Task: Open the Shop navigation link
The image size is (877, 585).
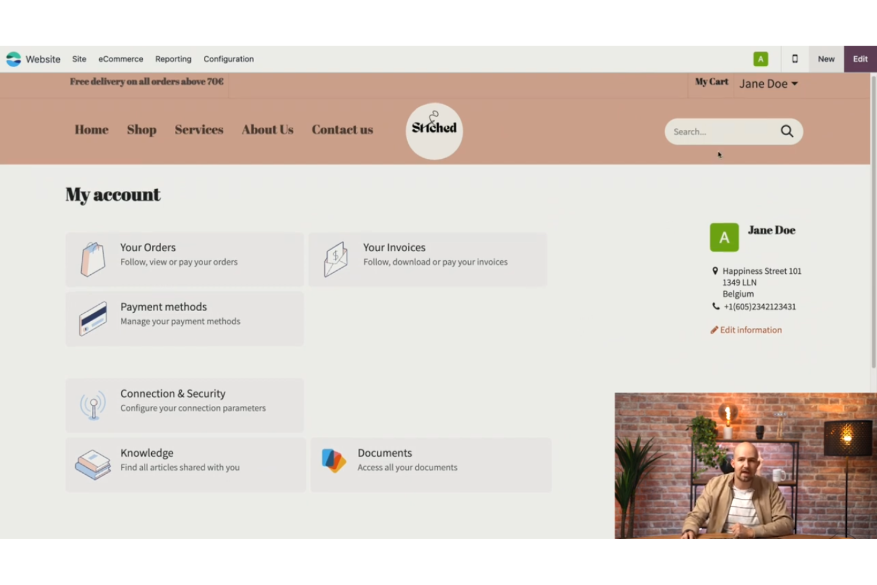Action: coord(142,130)
